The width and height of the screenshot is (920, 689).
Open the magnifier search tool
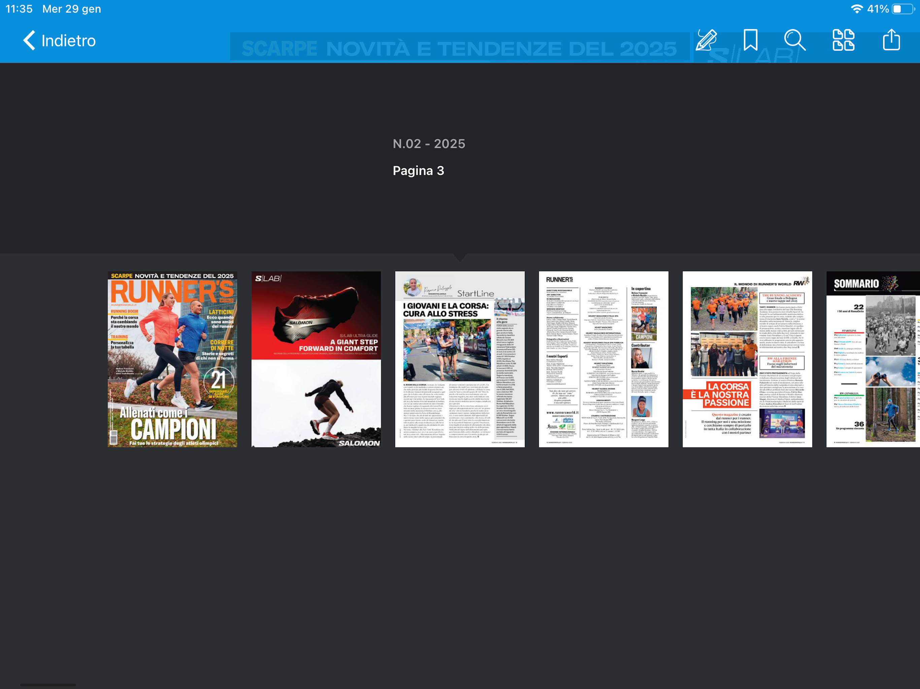(795, 40)
